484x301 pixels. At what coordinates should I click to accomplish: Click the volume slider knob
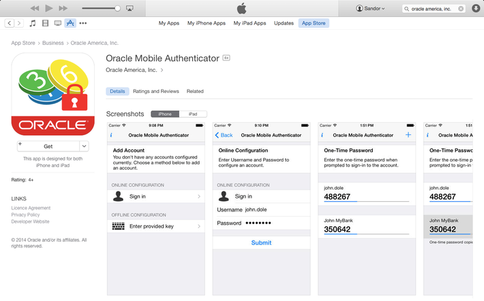pyautogui.click(x=117, y=8)
